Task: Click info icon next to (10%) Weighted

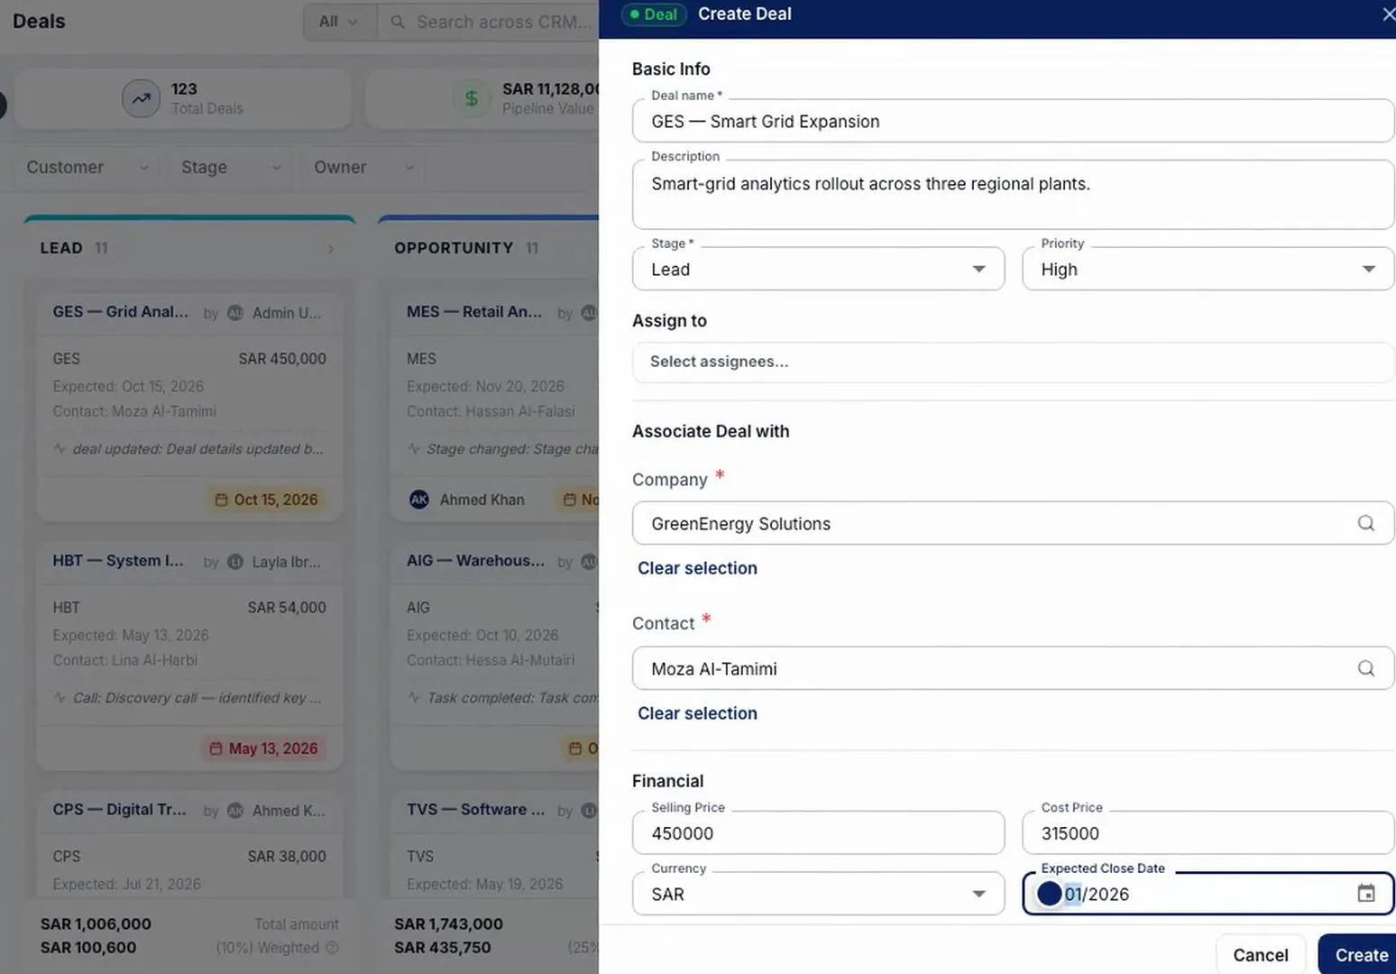Action: (332, 948)
